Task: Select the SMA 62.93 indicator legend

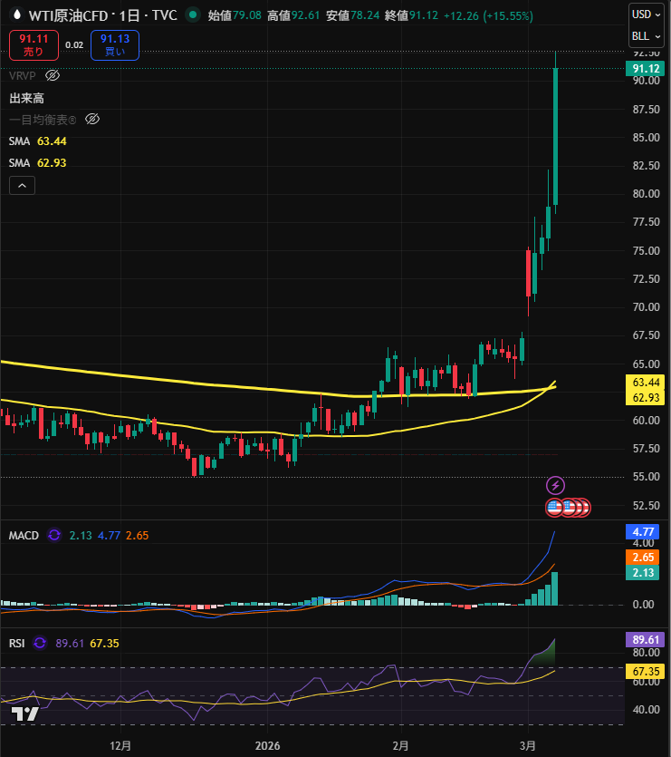Action: pyautogui.click(x=38, y=162)
